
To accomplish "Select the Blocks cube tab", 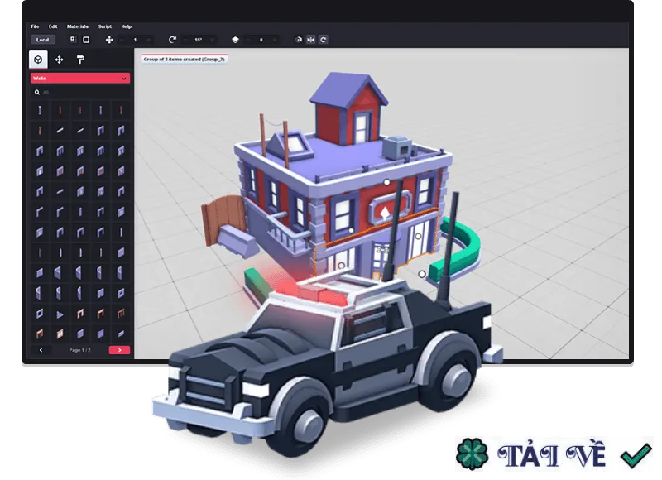I will pyautogui.click(x=38, y=60).
